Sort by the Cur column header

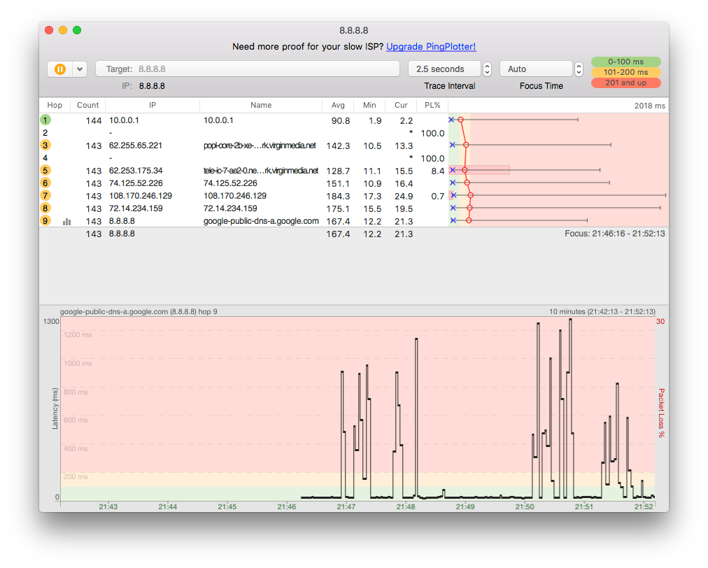click(x=401, y=105)
